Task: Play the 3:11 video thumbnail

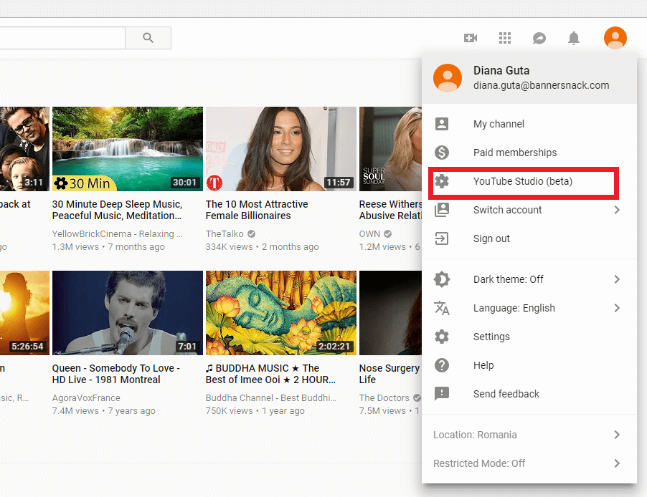Action: [25, 149]
